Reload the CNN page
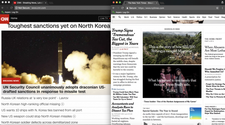This screenshot has height=125, width=225. 11,8
